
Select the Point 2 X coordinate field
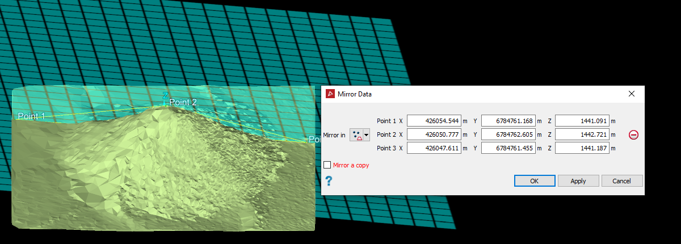(x=434, y=134)
